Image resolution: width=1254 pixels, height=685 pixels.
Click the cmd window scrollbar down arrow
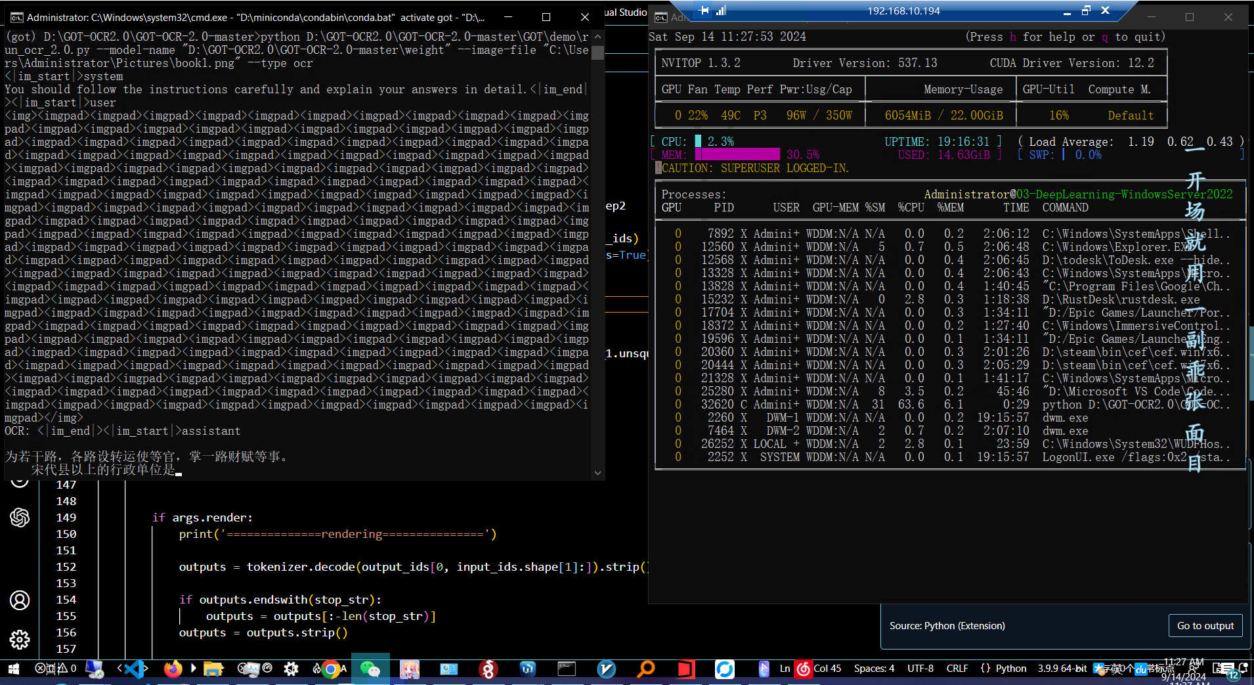pyautogui.click(x=597, y=473)
